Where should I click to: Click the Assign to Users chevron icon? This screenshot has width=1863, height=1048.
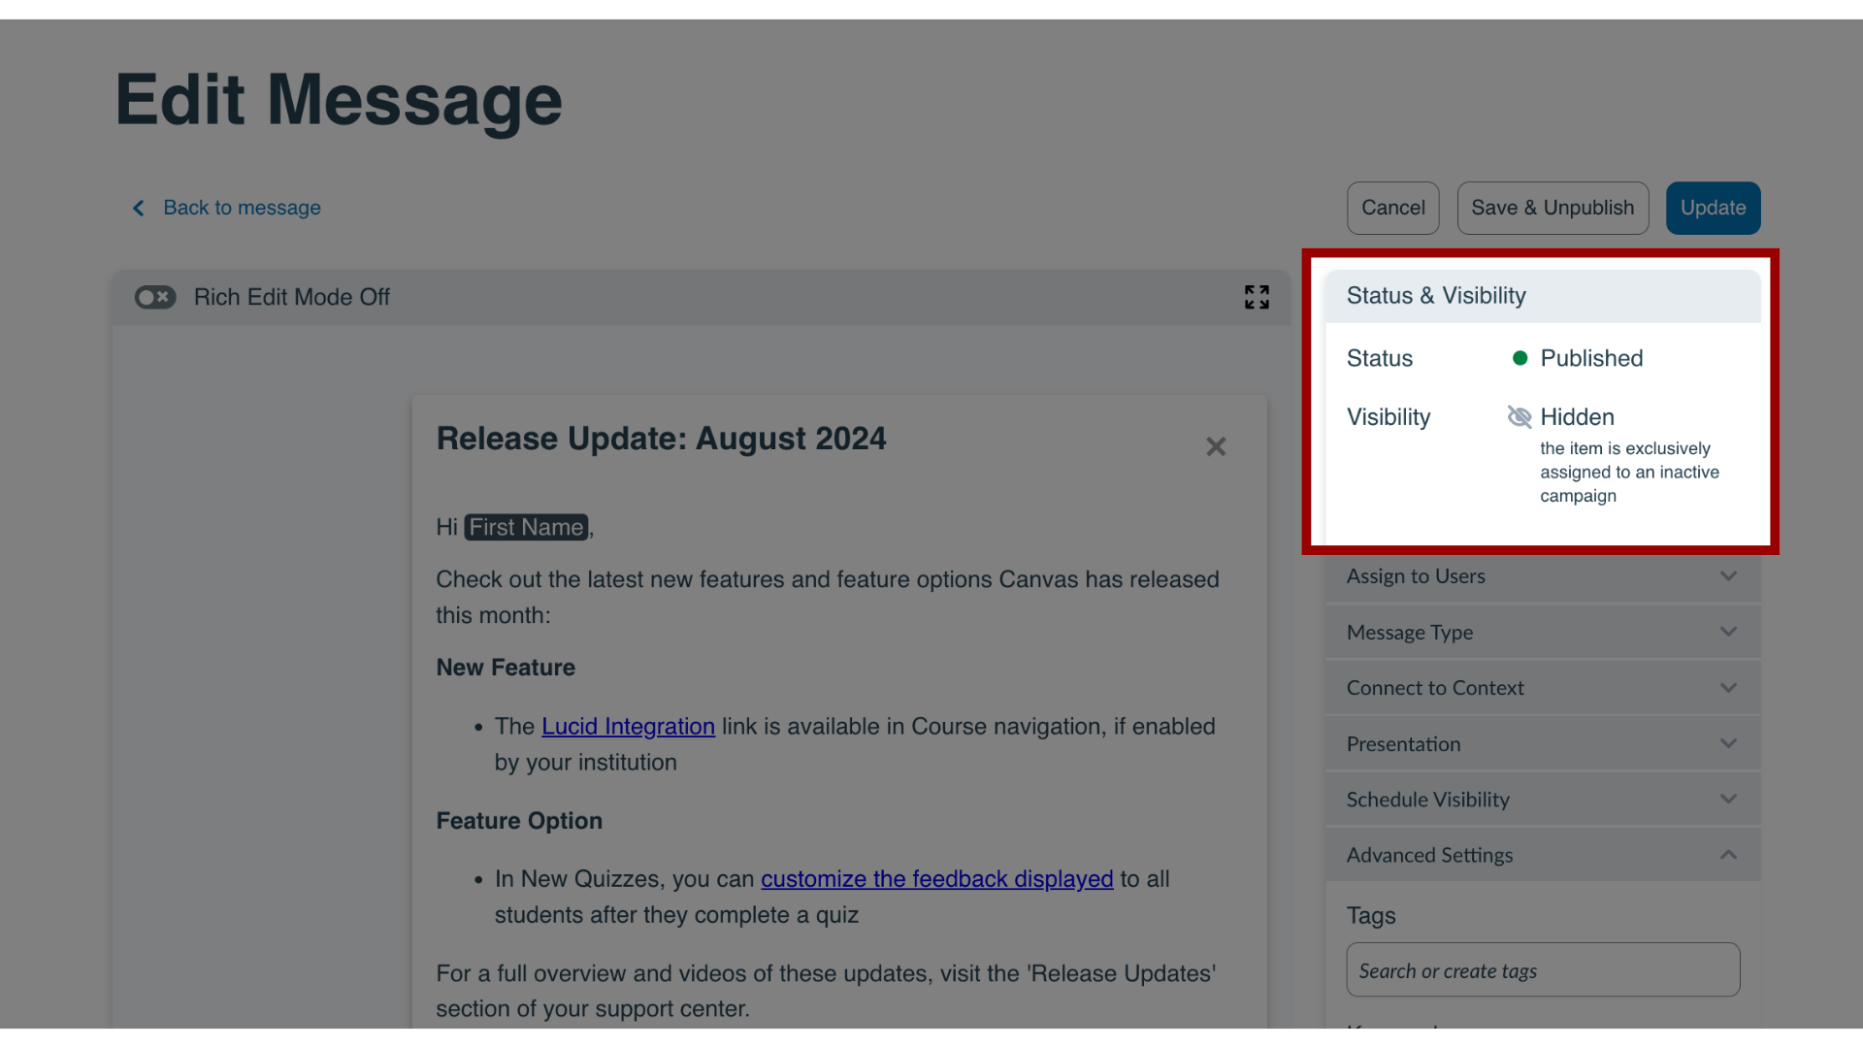(1729, 575)
